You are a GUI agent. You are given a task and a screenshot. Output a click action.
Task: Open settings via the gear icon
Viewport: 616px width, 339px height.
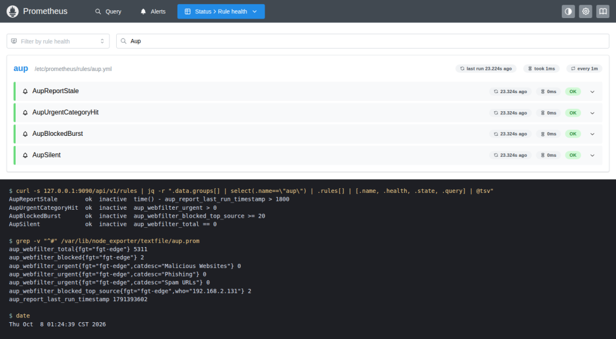point(585,11)
